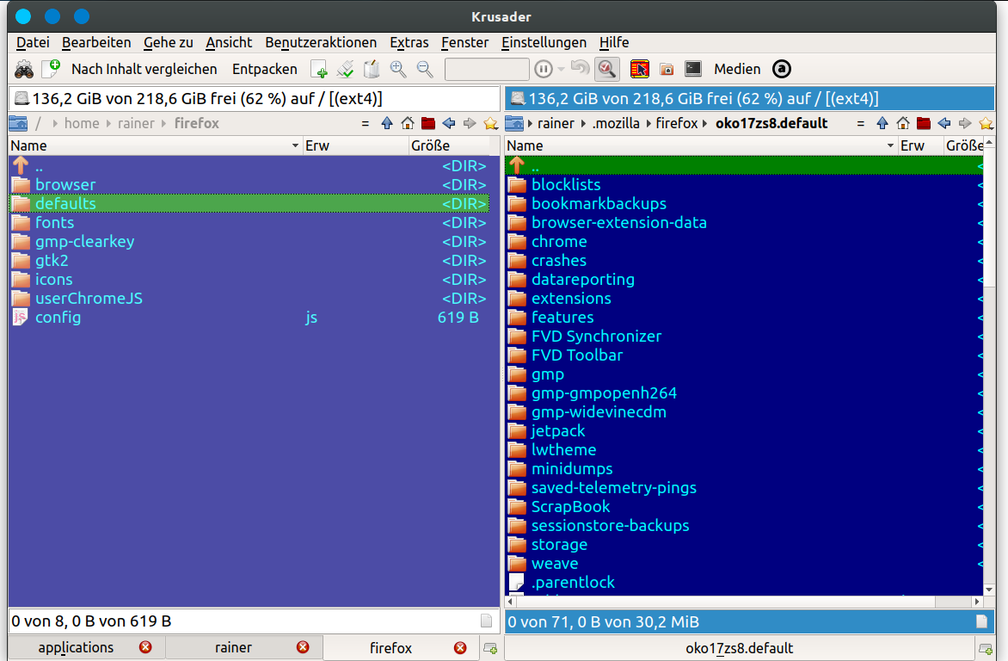1008x661 pixels.
Task: Open the dropdown arrow next to pause button
Action: [561, 69]
